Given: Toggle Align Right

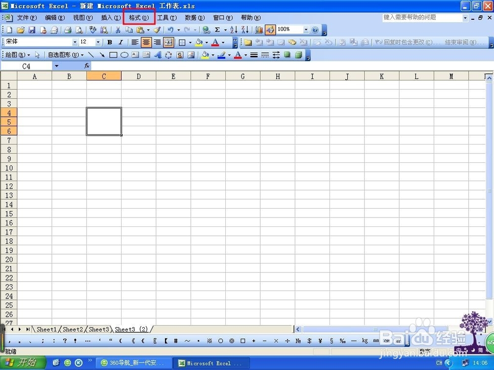Looking at the screenshot, I should (157, 42).
